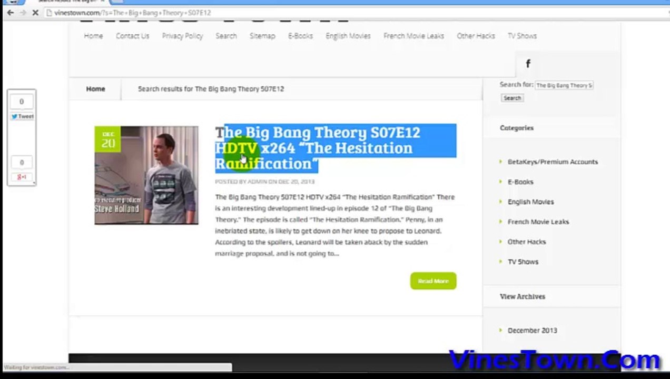This screenshot has height=379, width=670.
Task: Open the Contact Us page
Action: pyautogui.click(x=132, y=36)
